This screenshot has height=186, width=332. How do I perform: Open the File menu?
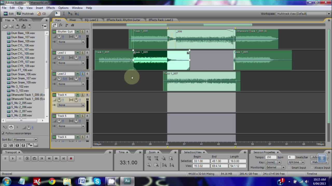coord(4,8)
